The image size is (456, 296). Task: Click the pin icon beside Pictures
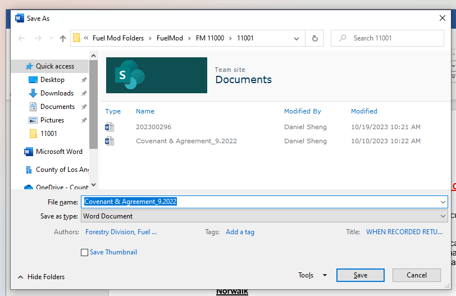(x=84, y=120)
